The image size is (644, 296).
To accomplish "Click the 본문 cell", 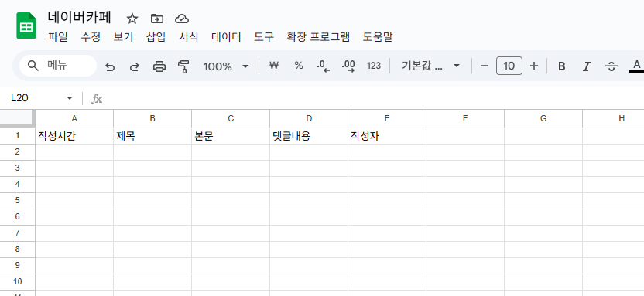I will [231, 136].
